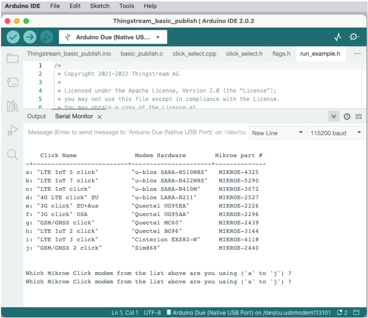Switch to Thingstream_basic_publish.ino tab
This screenshot has height=318, width=368.
click(x=69, y=54)
